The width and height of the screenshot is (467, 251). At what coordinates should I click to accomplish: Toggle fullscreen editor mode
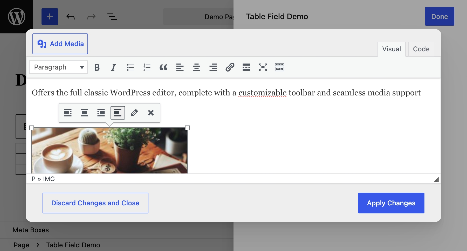(x=263, y=67)
